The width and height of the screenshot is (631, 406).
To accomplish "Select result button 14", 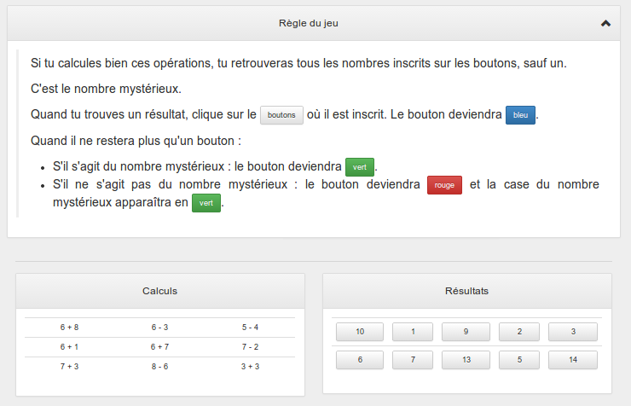I will point(573,360).
